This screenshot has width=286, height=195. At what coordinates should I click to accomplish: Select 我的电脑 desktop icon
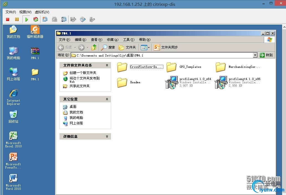pos(13,53)
